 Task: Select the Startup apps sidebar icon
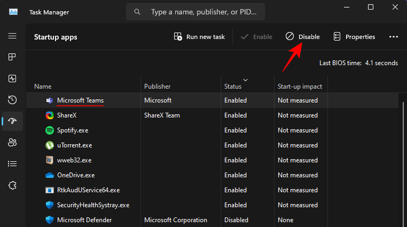(12, 121)
